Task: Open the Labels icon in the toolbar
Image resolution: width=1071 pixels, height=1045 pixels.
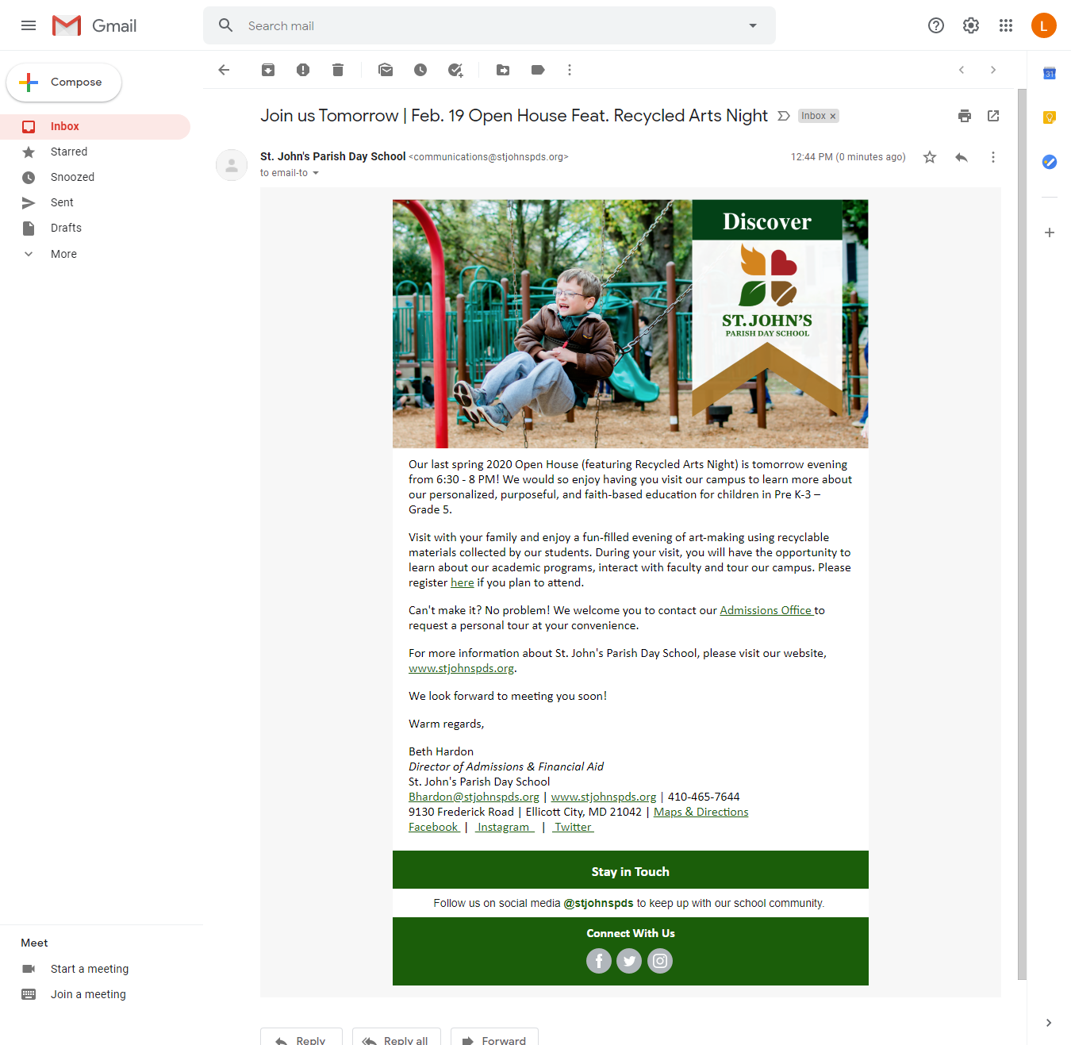Action: [x=538, y=70]
